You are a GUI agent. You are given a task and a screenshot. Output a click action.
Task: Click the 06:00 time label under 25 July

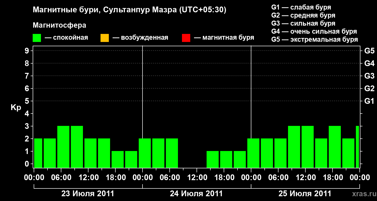278,178
